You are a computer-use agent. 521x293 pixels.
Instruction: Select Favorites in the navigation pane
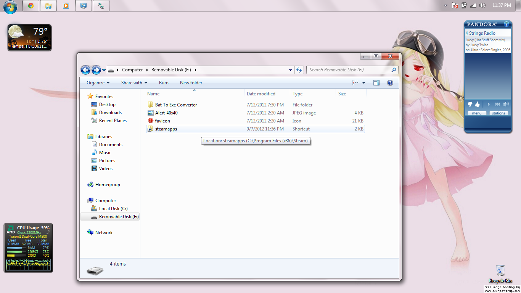[104, 97]
